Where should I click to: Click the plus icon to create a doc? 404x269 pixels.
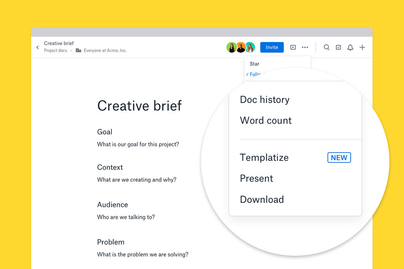tap(362, 47)
